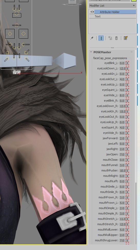The height and width of the screenshot is (250, 140).
Task: Click the eyeWide_L value field
Action: pos(123,95)
